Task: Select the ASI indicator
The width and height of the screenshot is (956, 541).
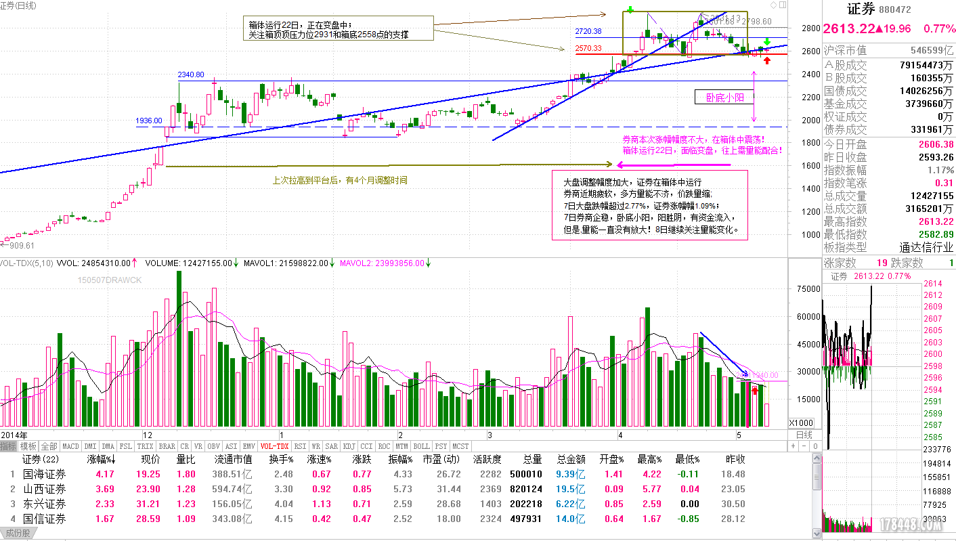Action: coord(232,446)
